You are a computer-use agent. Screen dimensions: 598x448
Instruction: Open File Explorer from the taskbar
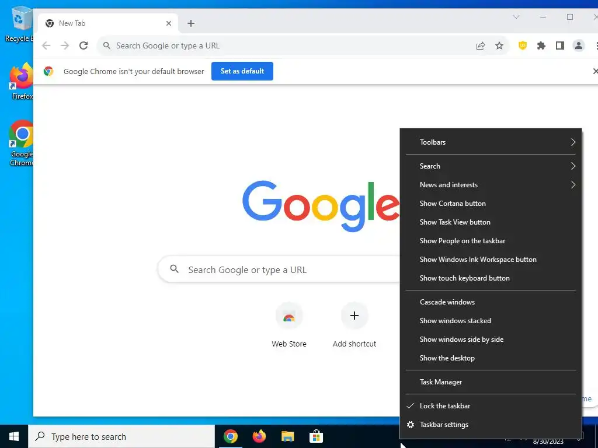(x=287, y=436)
